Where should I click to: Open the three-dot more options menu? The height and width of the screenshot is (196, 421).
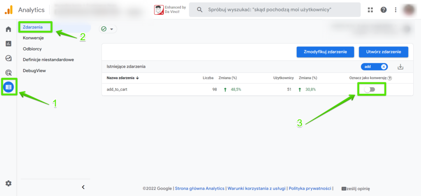[395, 10]
